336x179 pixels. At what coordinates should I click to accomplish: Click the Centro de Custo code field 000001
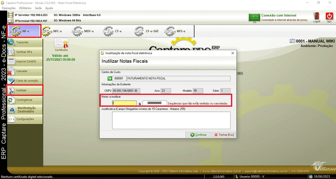[119, 78]
